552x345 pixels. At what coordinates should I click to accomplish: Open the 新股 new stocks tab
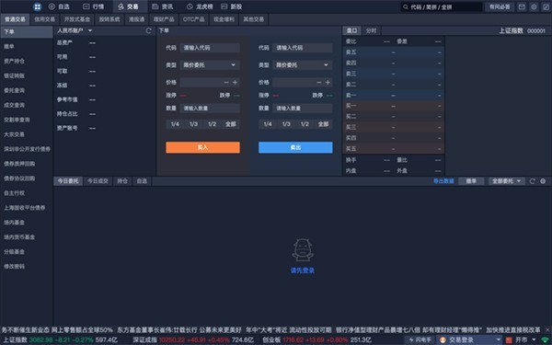[231, 6]
